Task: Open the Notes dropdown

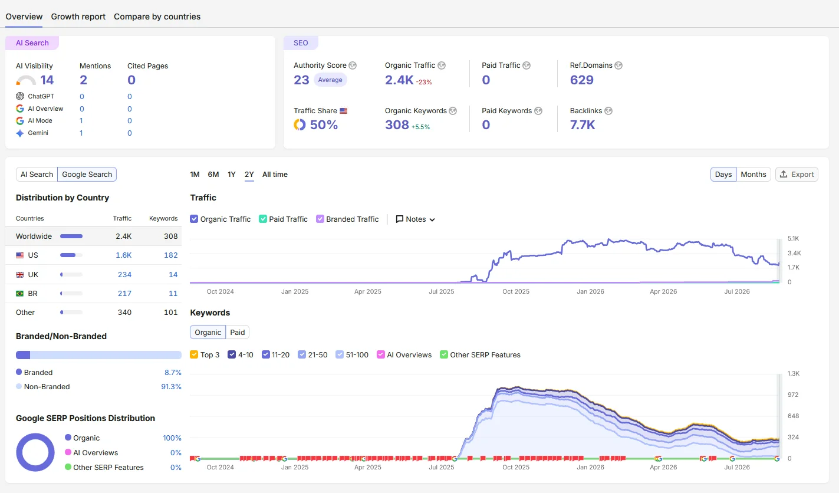Action: (416, 219)
